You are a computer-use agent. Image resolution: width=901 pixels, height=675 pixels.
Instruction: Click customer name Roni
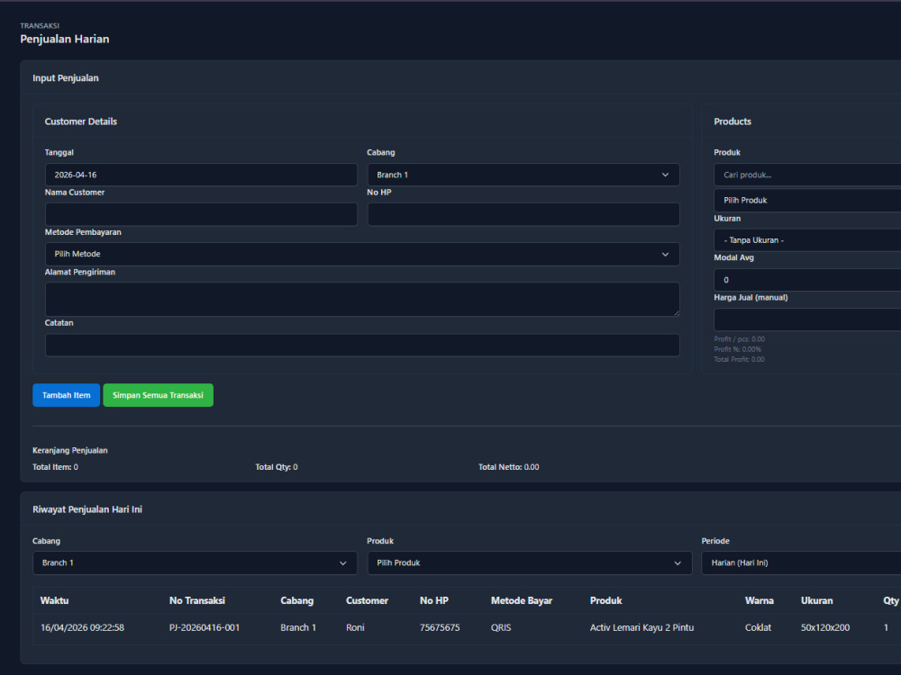(355, 627)
